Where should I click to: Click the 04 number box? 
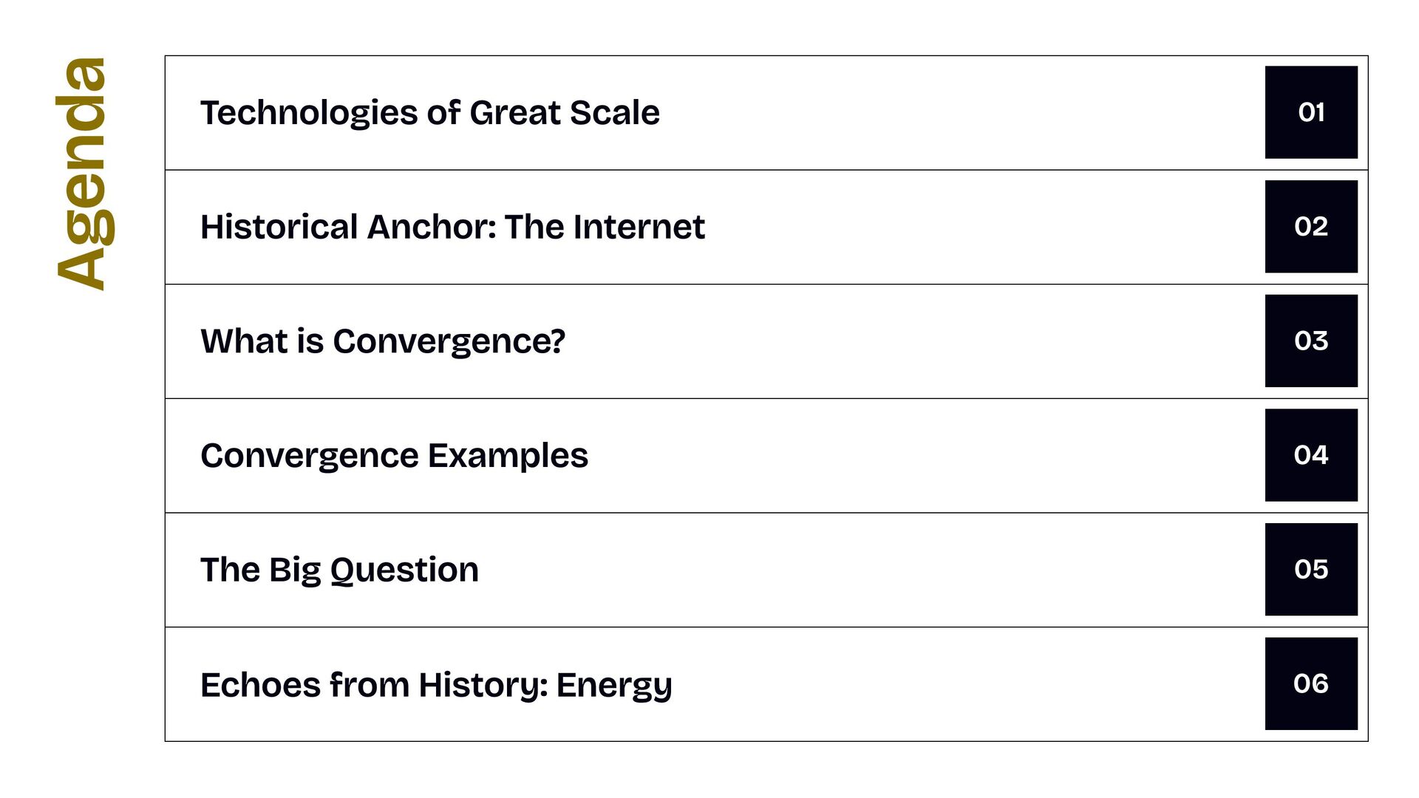pos(1311,455)
